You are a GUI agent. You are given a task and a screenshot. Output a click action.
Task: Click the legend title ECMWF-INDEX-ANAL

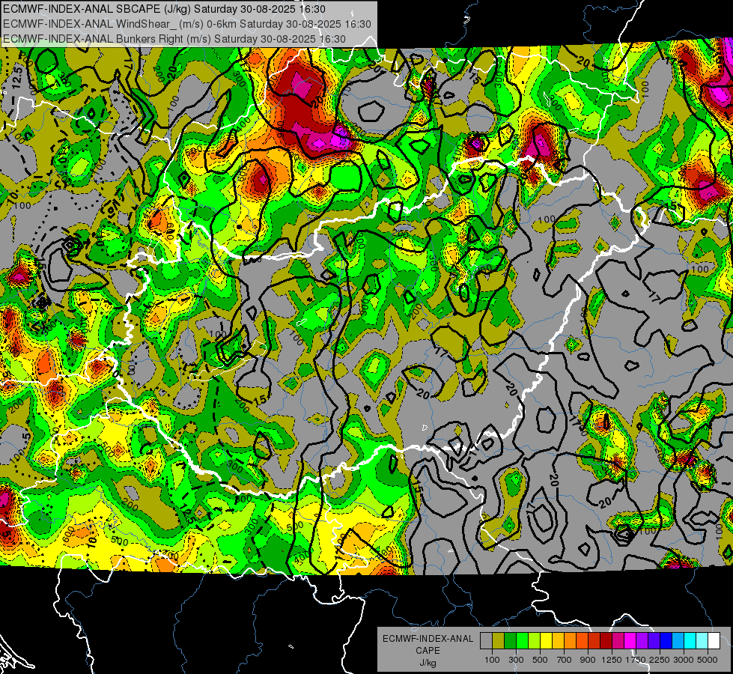point(428,639)
